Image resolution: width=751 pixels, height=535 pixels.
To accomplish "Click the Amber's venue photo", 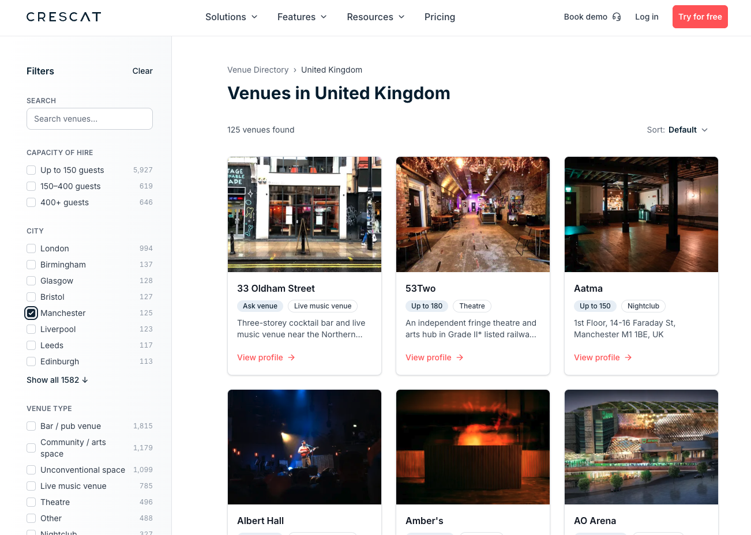I will (x=473, y=447).
